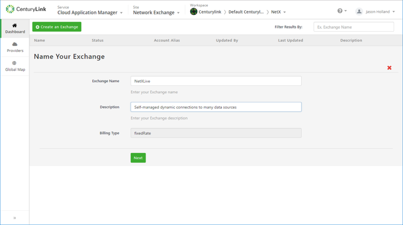Expand the sidebar with double-chevron icon
Screen dimensions: 403x225
[x=15, y=218]
